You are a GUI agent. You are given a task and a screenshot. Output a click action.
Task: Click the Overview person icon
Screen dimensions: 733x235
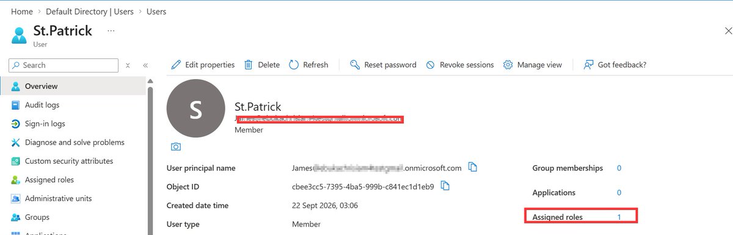[x=15, y=86]
